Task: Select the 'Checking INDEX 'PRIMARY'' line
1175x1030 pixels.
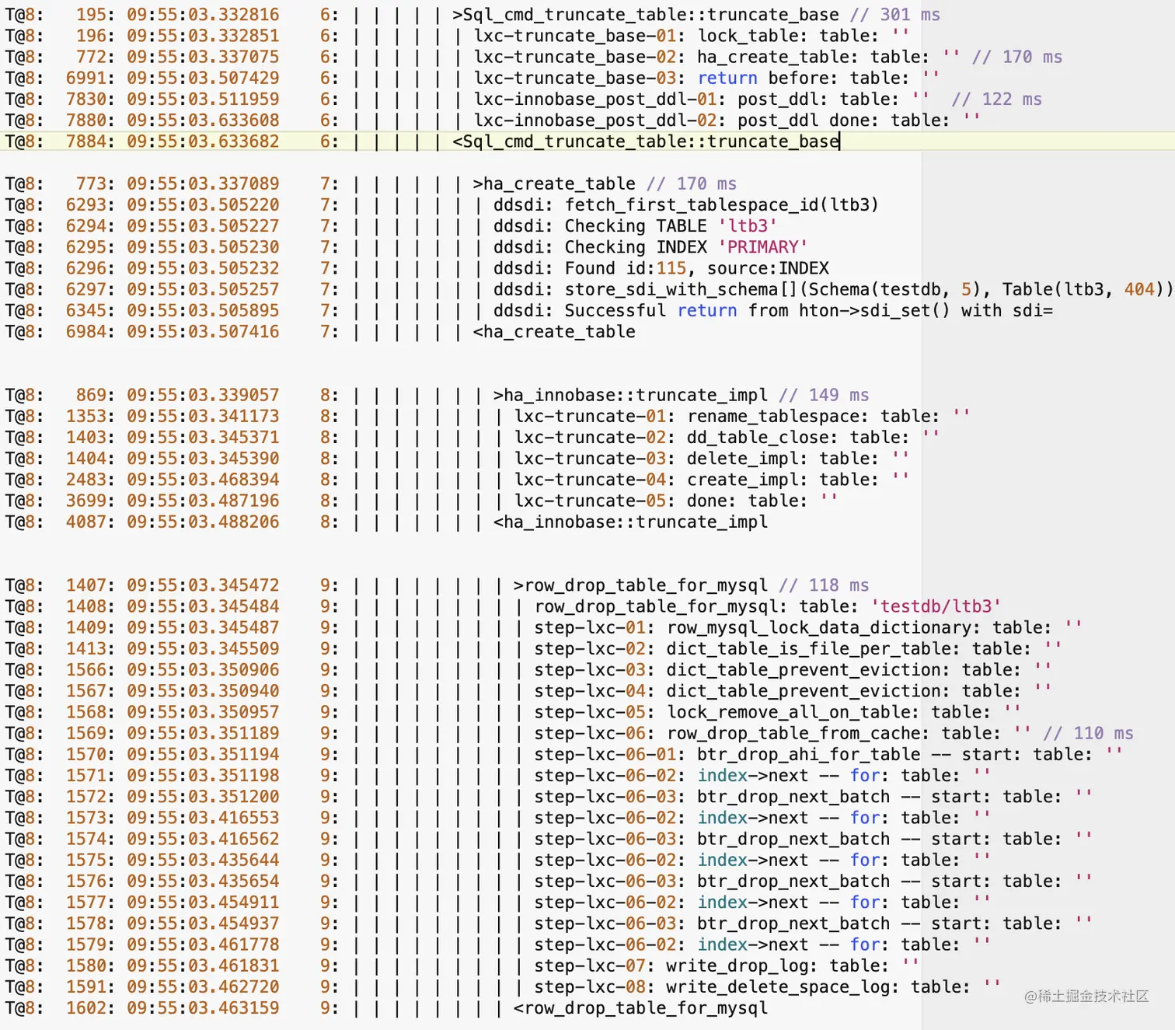Action: tap(406, 246)
